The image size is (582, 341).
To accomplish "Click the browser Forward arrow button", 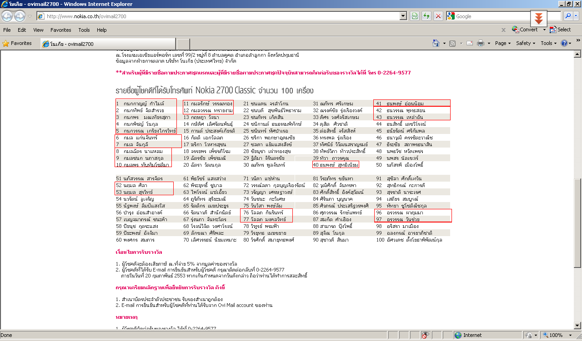I will coord(20,16).
